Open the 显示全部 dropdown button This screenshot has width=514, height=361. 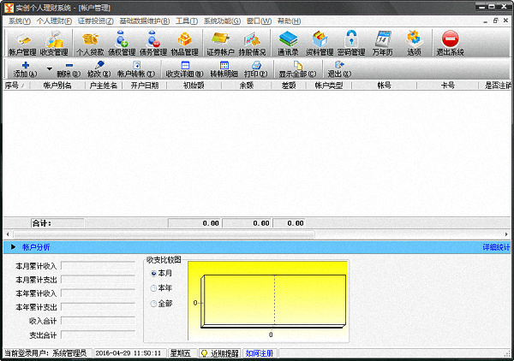pyautogui.click(x=296, y=68)
